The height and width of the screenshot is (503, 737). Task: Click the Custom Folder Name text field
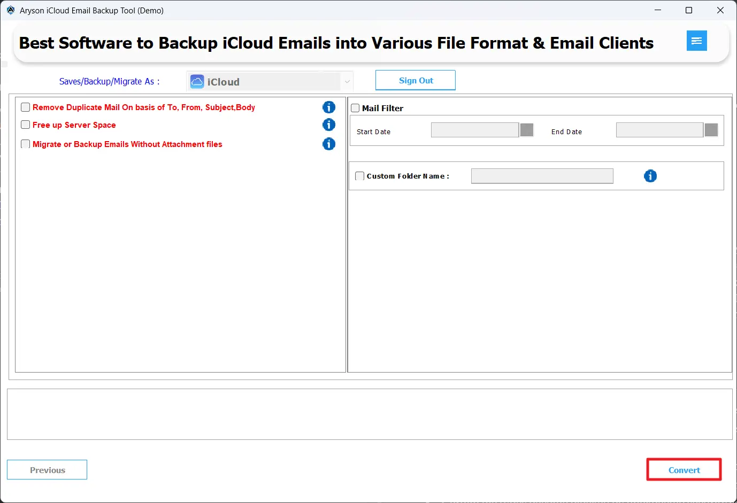[542, 176]
